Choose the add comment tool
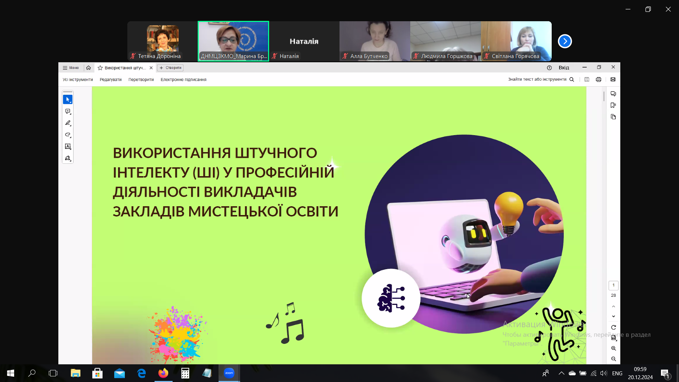679x382 pixels. coord(68,111)
